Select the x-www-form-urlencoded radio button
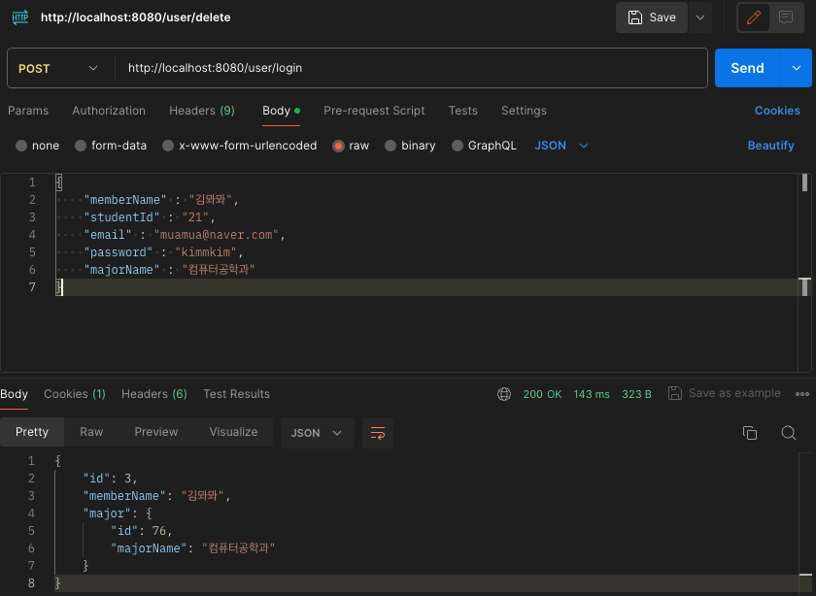The width and height of the screenshot is (816, 596). [x=168, y=146]
